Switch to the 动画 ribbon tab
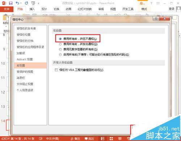The image size is (181, 141). point(68,9)
